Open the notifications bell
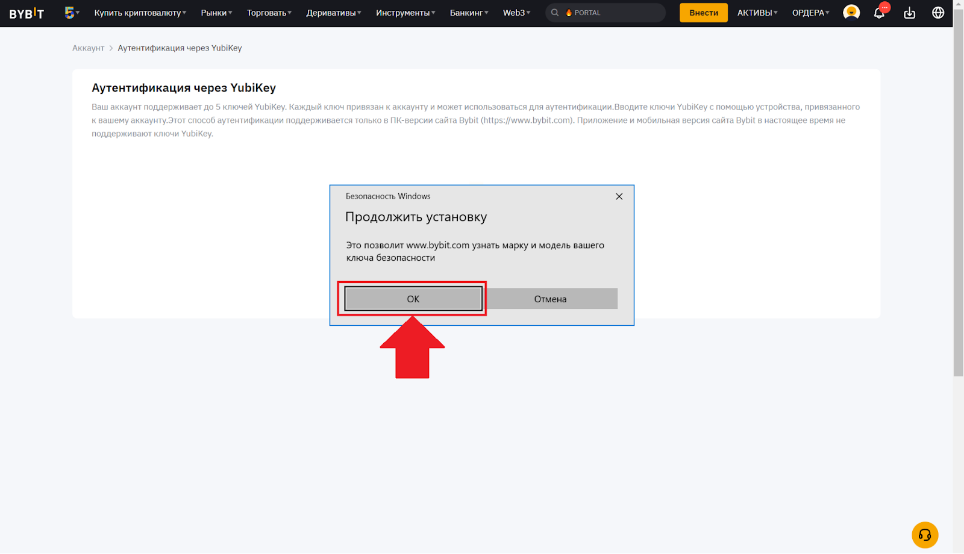Viewport: 964px width, 554px height. tap(879, 13)
